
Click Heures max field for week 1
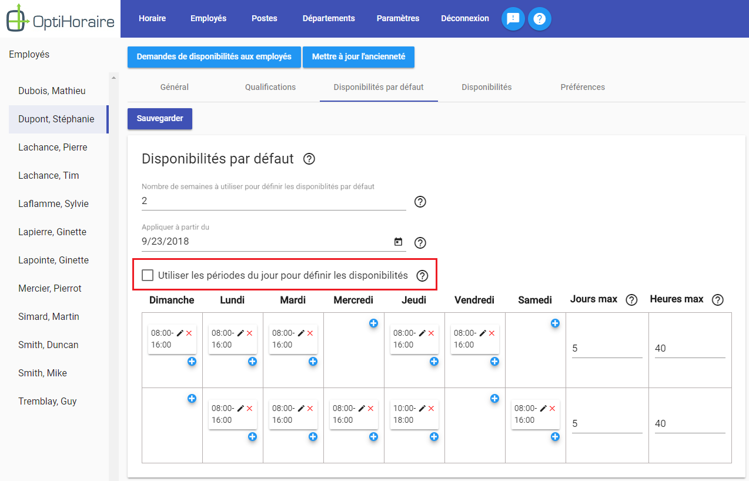pyautogui.click(x=690, y=348)
